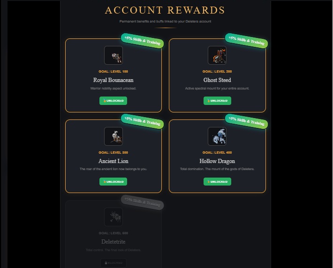Click the +5% Skills badge on Royal Bounacean
This screenshot has width=333, height=268.
coord(142,41)
